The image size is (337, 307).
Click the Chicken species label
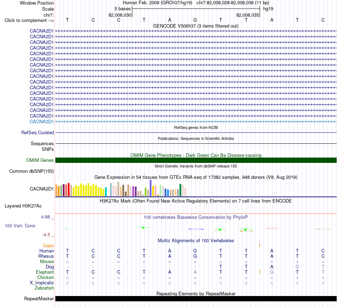45,277
